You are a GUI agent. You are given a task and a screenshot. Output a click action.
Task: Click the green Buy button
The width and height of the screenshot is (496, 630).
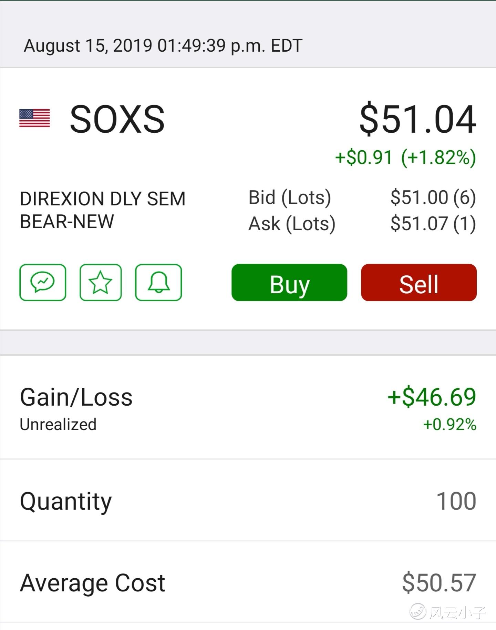point(289,283)
